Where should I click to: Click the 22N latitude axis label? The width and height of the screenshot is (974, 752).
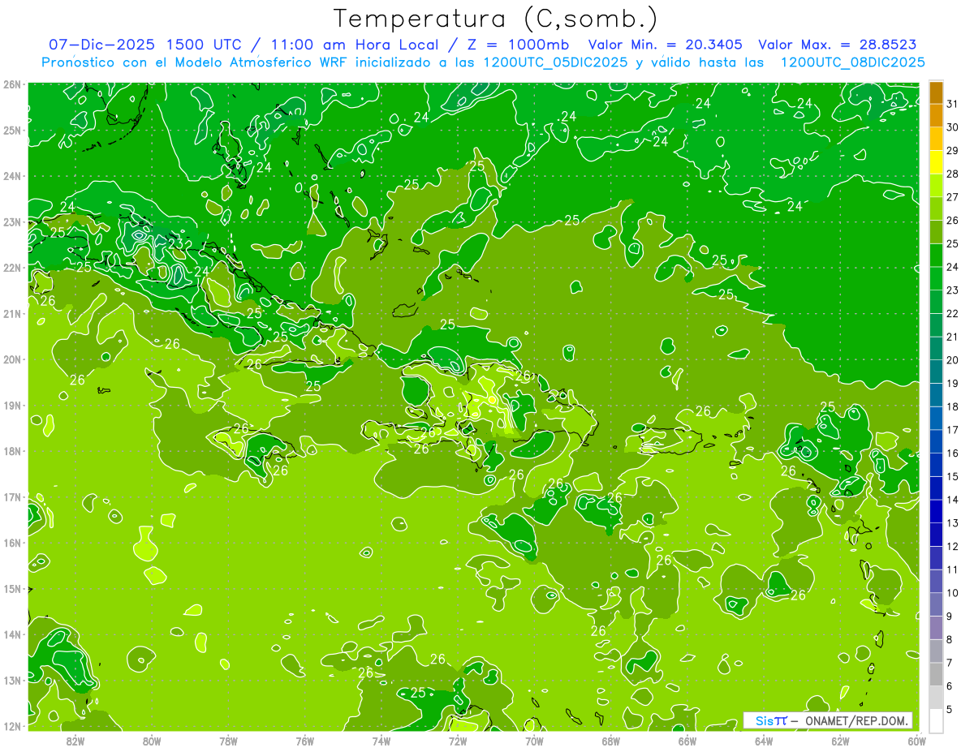pyautogui.click(x=12, y=268)
